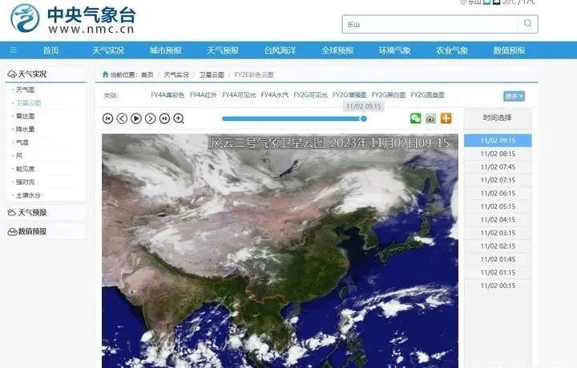Expand the 更多 category dropdown
This screenshot has width=577, height=368.
tap(514, 96)
